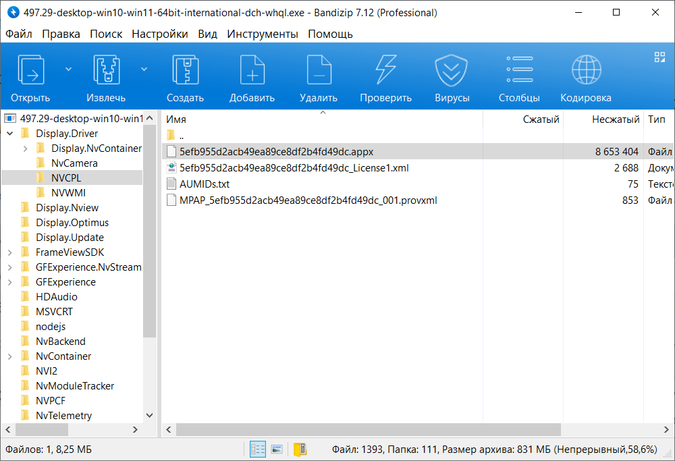
Task: Sort by the Сжатый column header
Action: pos(523,119)
